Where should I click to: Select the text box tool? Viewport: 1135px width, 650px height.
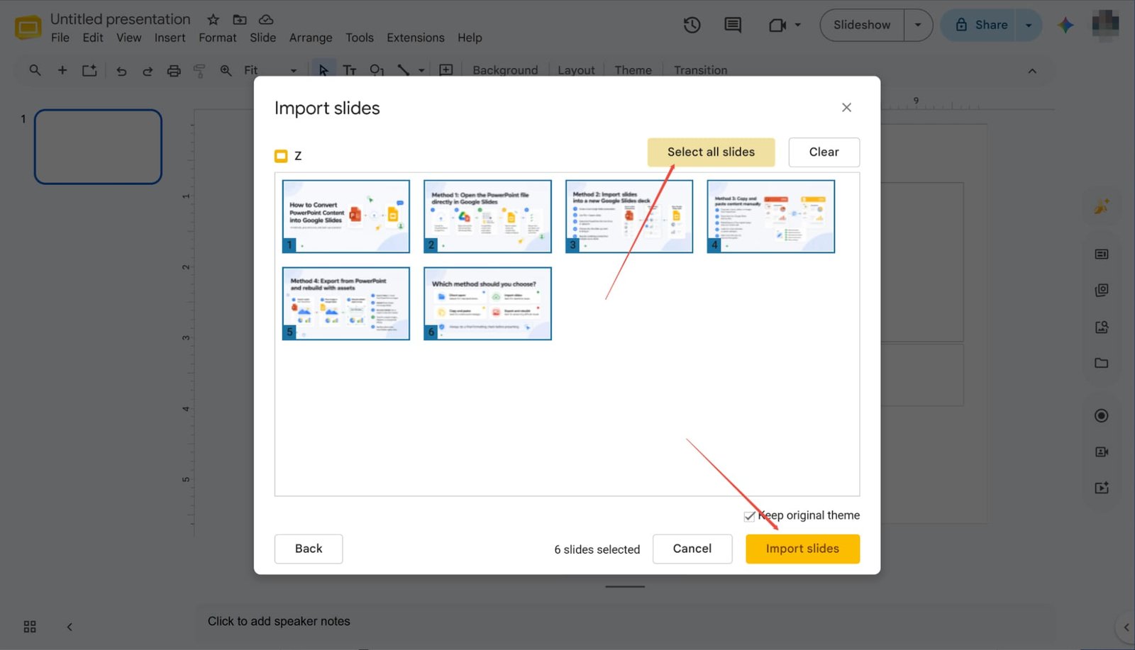[x=350, y=70]
